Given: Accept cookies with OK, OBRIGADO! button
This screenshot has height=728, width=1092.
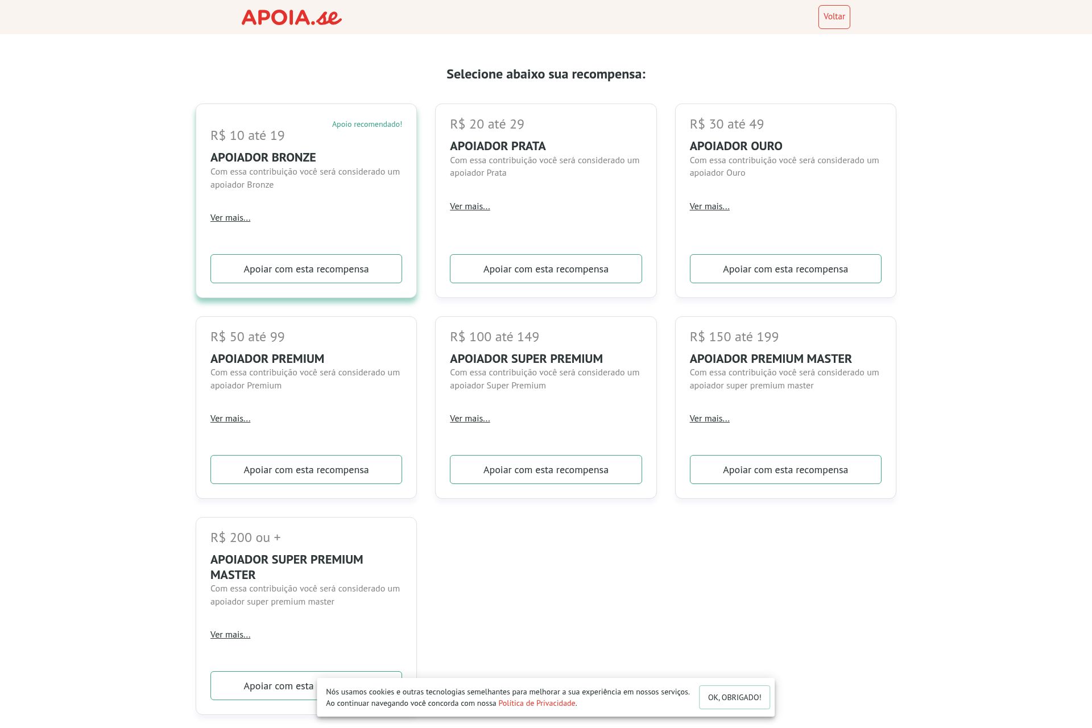Looking at the screenshot, I should (734, 697).
